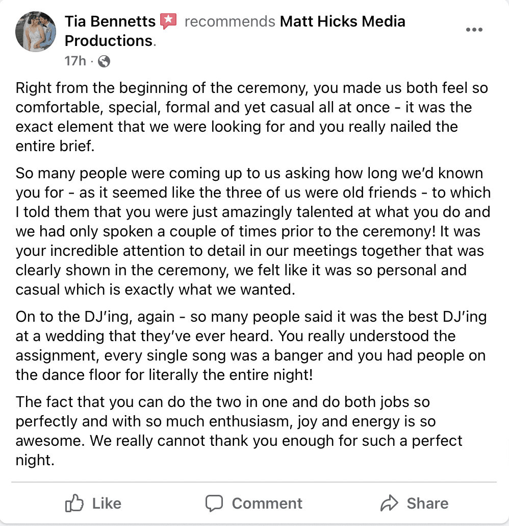Screen dimensions: 509x526
Task: Open the three-dot post options menu
Action: (474, 30)
